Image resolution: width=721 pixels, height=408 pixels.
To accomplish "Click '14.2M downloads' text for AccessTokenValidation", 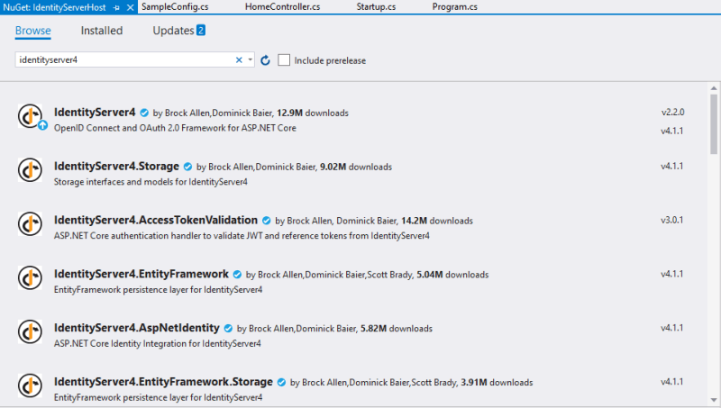I will (x=437, y=221).
